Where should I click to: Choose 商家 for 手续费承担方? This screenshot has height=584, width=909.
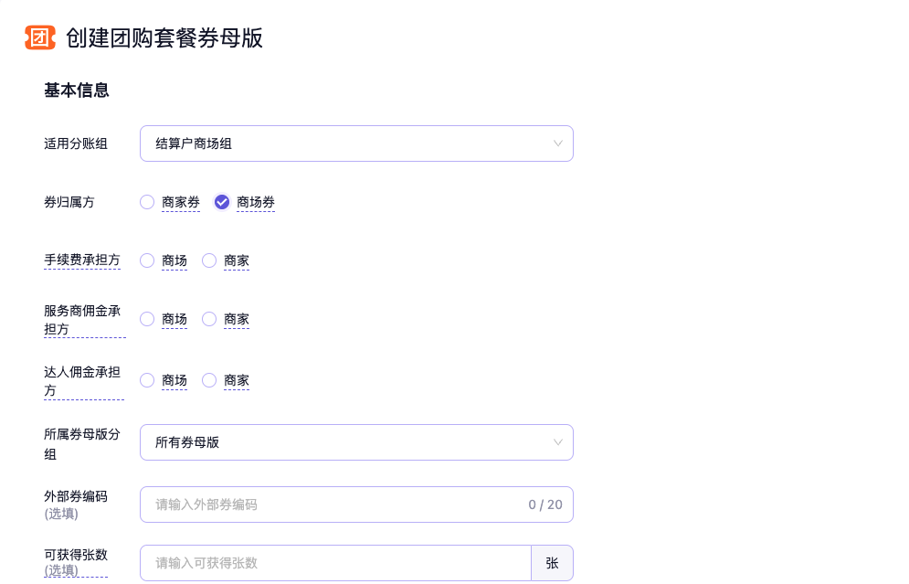click(209, 260)
